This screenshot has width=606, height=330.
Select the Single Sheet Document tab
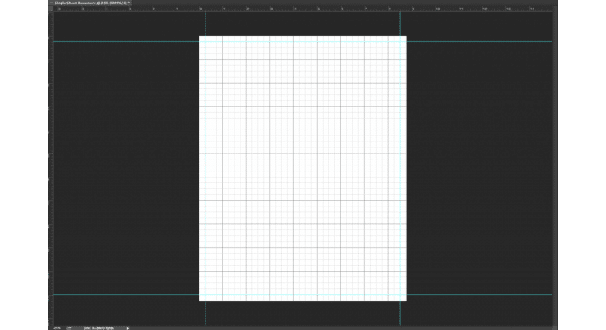[91, 3]
